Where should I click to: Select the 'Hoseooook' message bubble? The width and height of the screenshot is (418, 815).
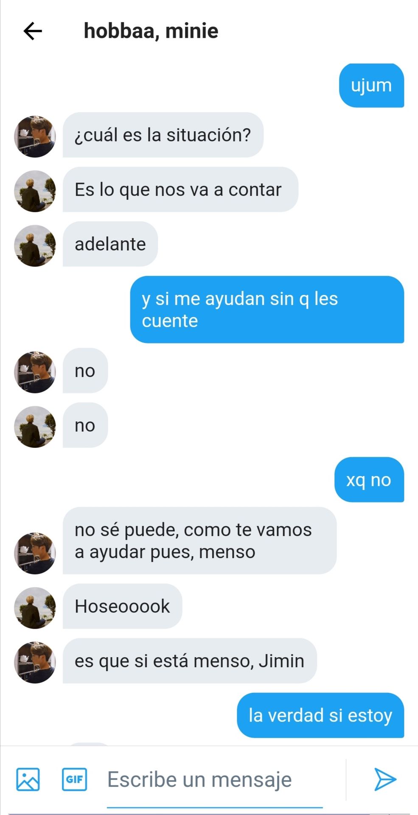coord(122,606)
